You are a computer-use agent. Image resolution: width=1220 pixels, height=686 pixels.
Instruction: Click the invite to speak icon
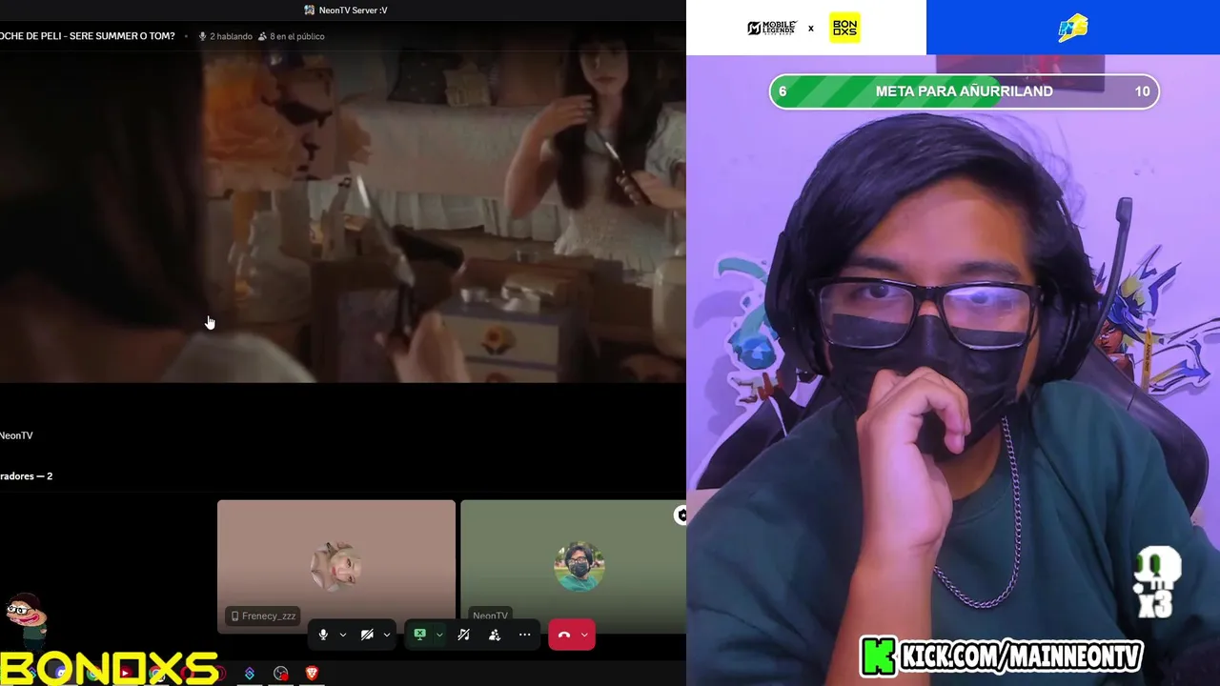[x=495, y=635]
